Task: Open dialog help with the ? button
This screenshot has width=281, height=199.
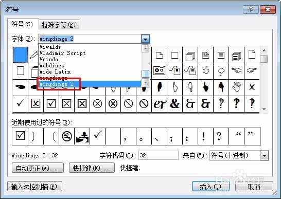Action: (x=251, y=9)
